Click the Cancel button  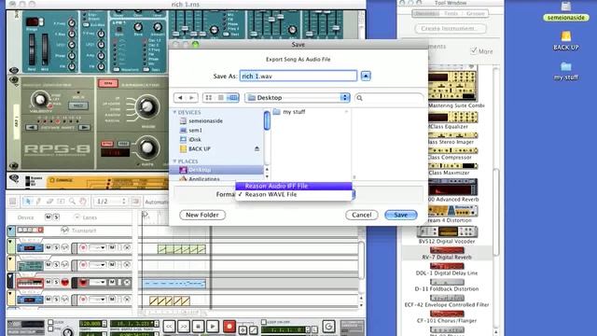point(361,215)
